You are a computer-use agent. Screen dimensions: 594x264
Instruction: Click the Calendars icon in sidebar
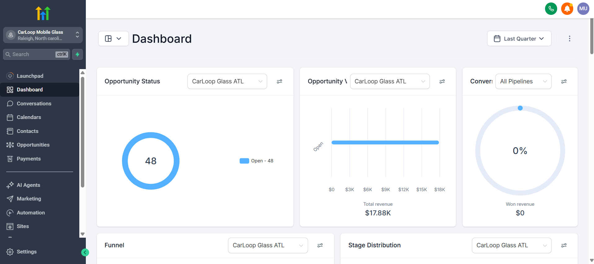10,117
